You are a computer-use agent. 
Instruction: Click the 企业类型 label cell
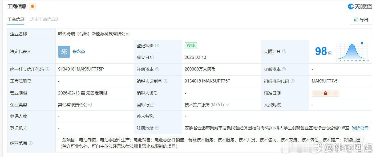coord(32,105)
